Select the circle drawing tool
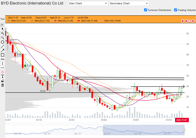This screenshot has width=196, height=138. (2, 42)
